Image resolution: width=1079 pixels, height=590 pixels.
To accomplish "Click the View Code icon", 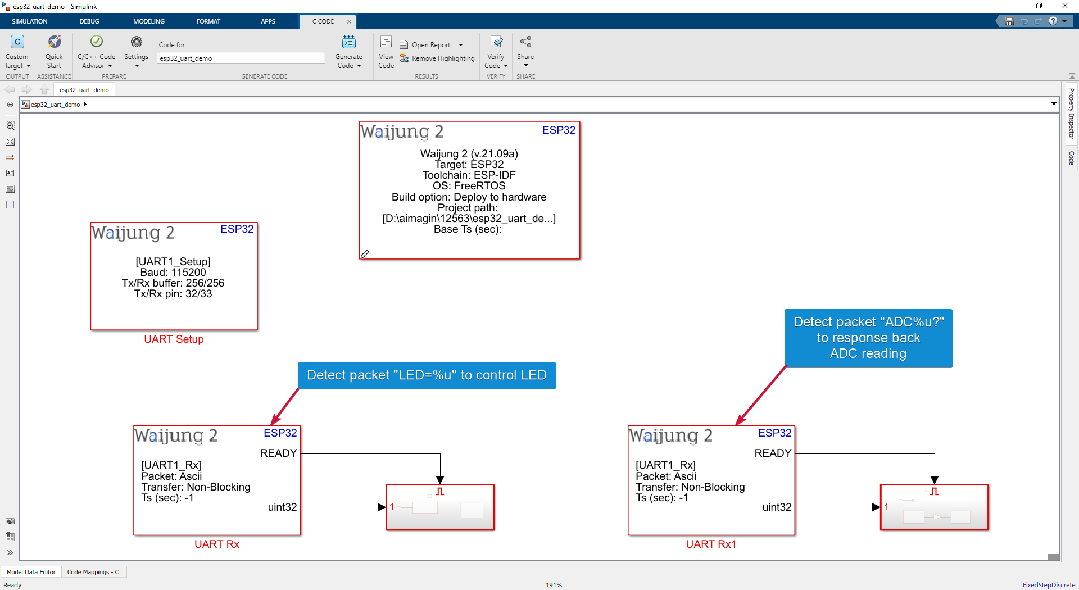I will point(386,42).
